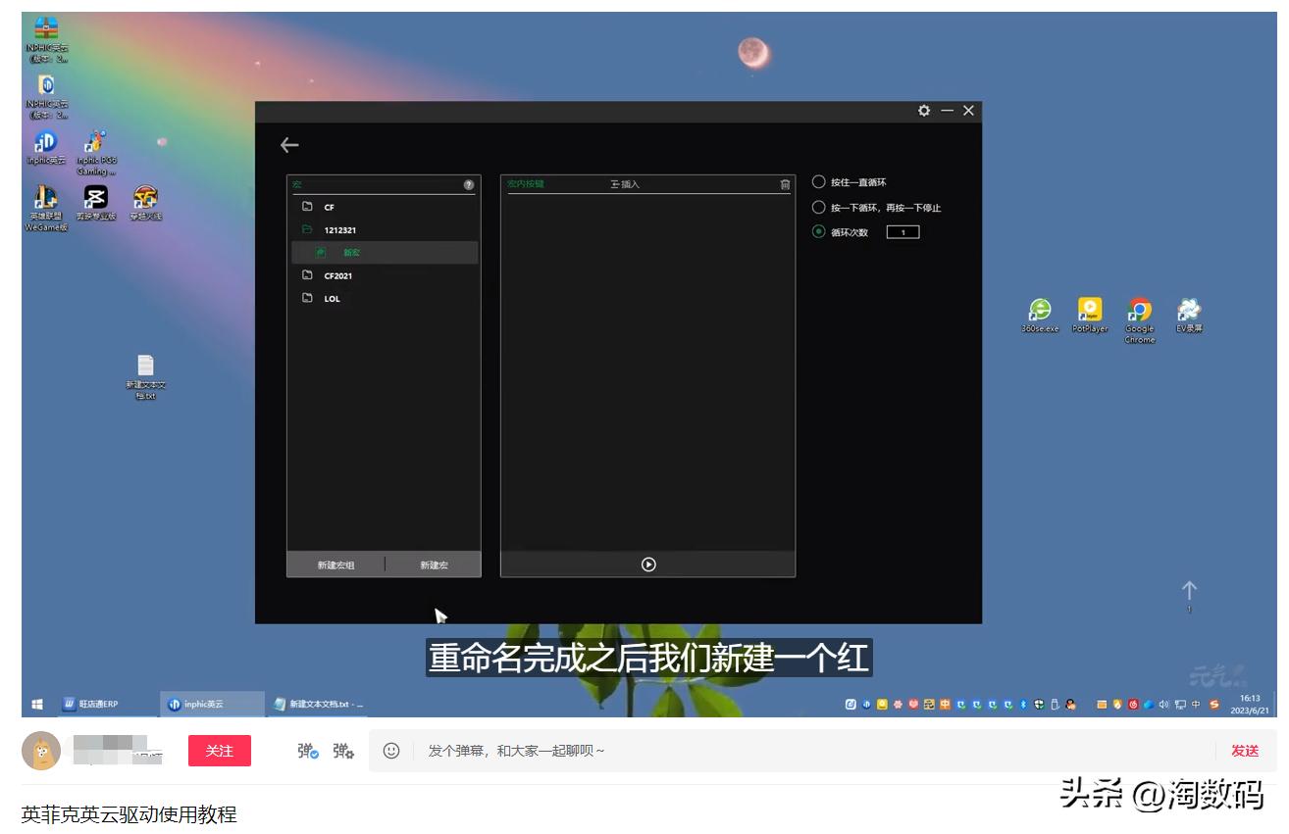Launch Google Chrome from the desktop
This screenshot has width=1289, height=834.
[1139, 312]
